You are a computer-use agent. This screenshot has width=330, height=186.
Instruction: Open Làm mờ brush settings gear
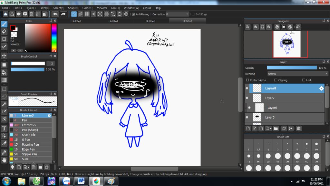[x=49, y=115]
